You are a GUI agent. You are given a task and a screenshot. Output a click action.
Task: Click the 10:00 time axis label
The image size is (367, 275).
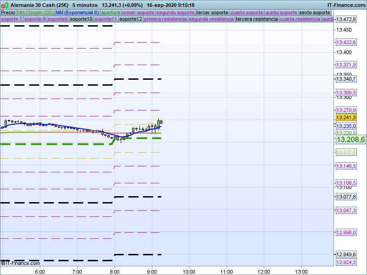click(189, 272)
